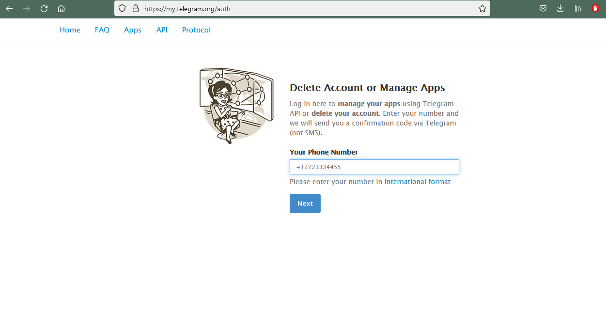Open the Pocket save icon
Screen dimensions: 606x328
pos(544,8)
